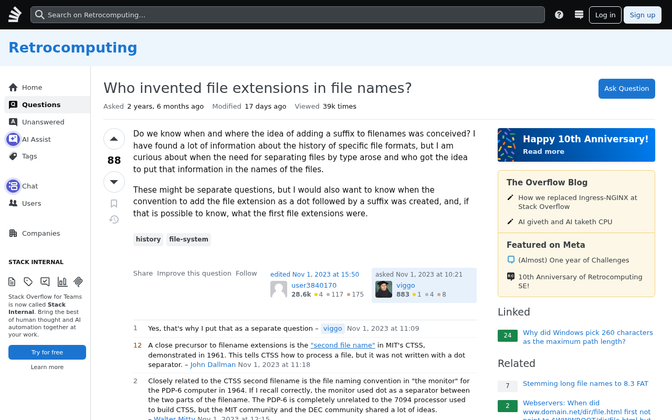This screenshot has height=420, width=672.
Task: Show the question activity history icon
Action: click(114, 219)
